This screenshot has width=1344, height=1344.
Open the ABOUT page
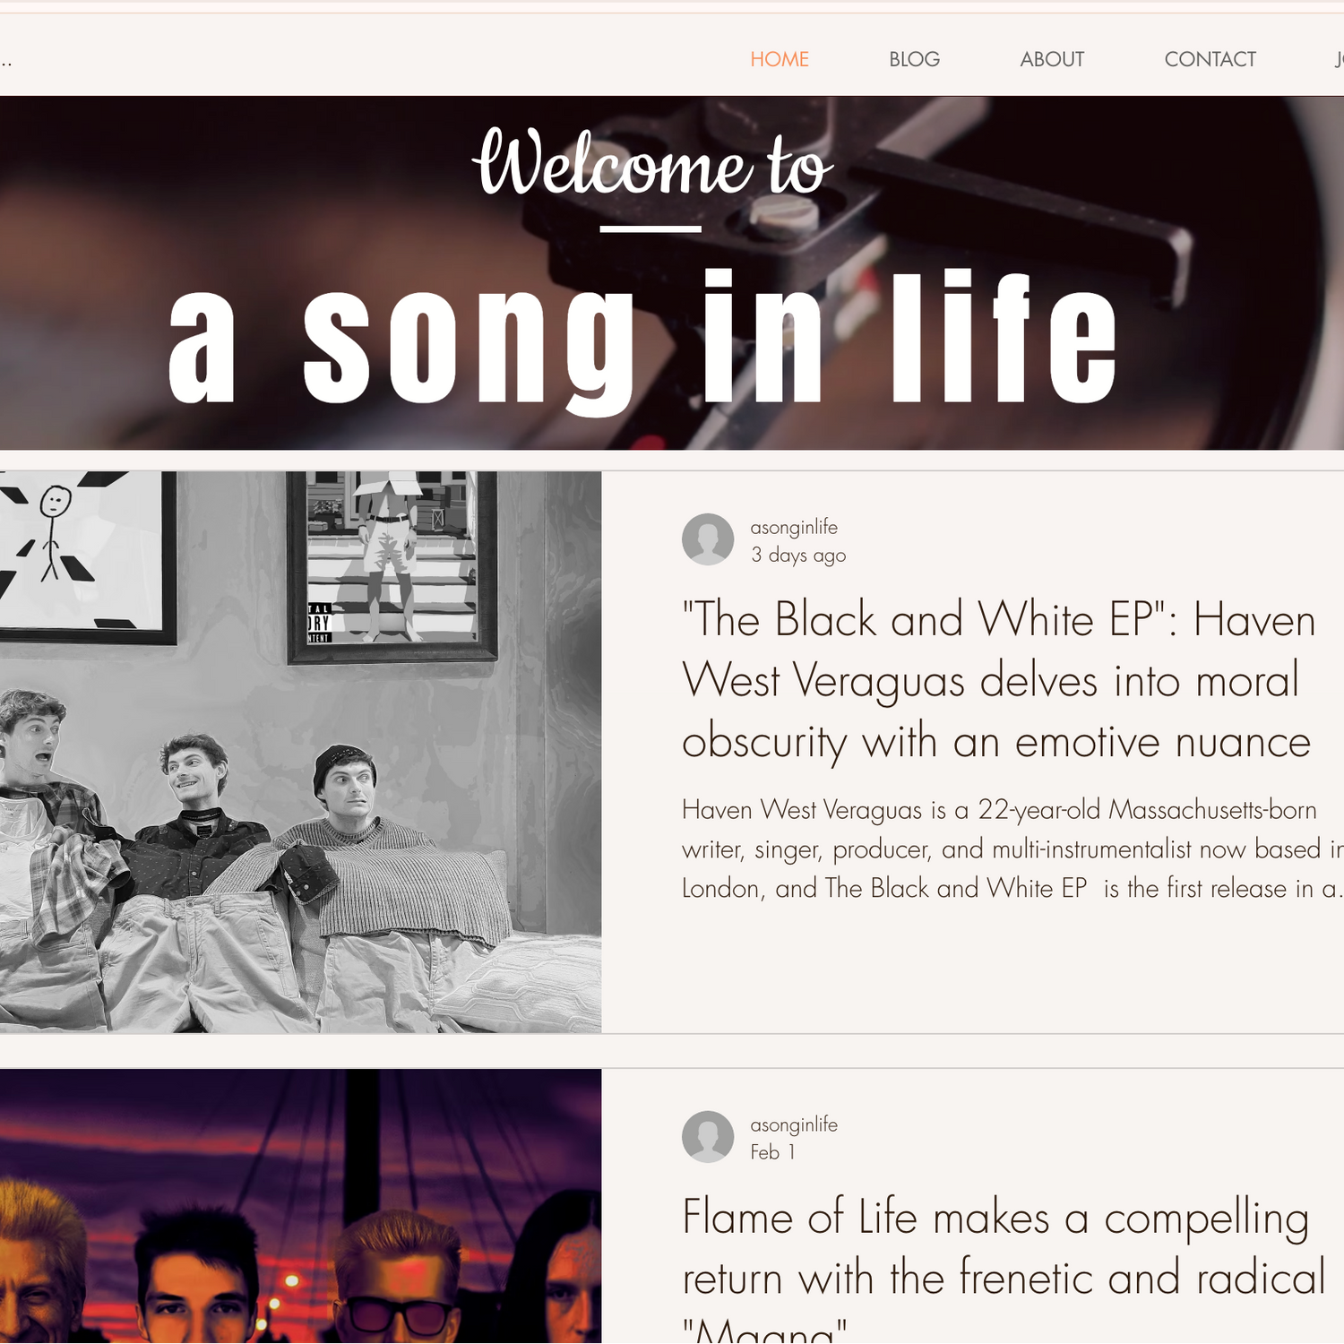click(1052, 59)
